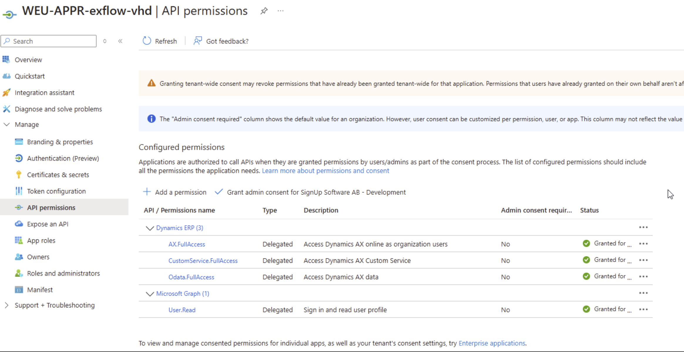This screenshot has width=684, height=352.
Task: Click the Admin consent required column header
Action: (x=537, y=210)
